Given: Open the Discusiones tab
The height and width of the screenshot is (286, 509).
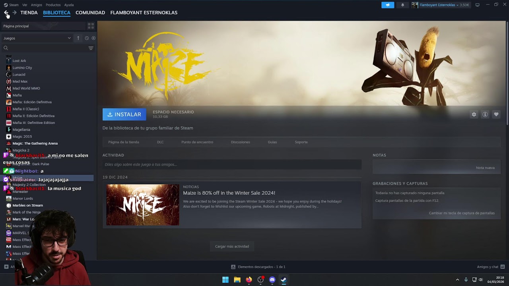Looking at the screenshot, I should pos(241,142).
